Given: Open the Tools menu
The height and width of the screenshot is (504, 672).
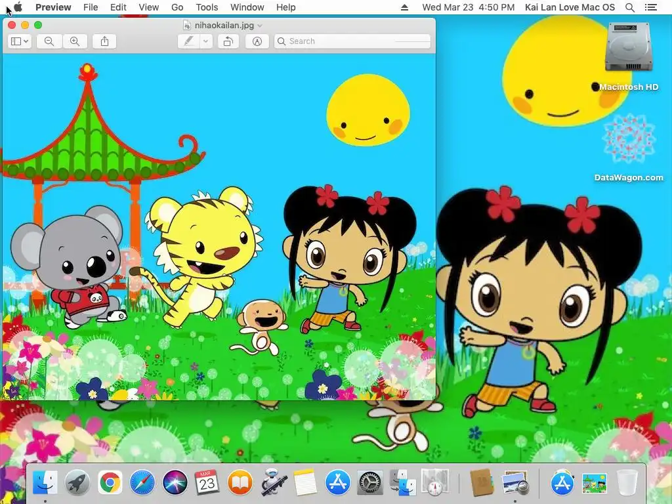Looking at the screenshot, I should [207, 7].
